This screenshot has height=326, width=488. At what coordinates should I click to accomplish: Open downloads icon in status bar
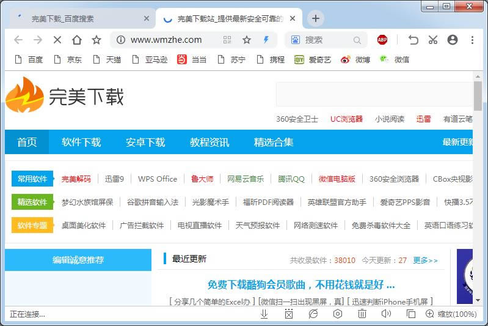[264, 314]
